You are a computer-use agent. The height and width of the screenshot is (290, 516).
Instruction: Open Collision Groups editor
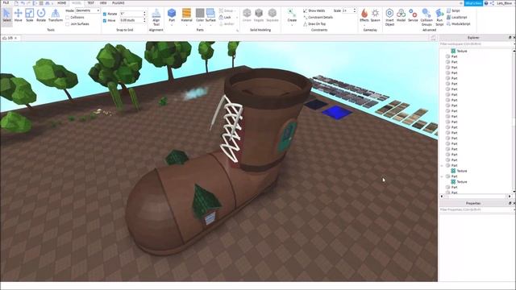(427, 17)
